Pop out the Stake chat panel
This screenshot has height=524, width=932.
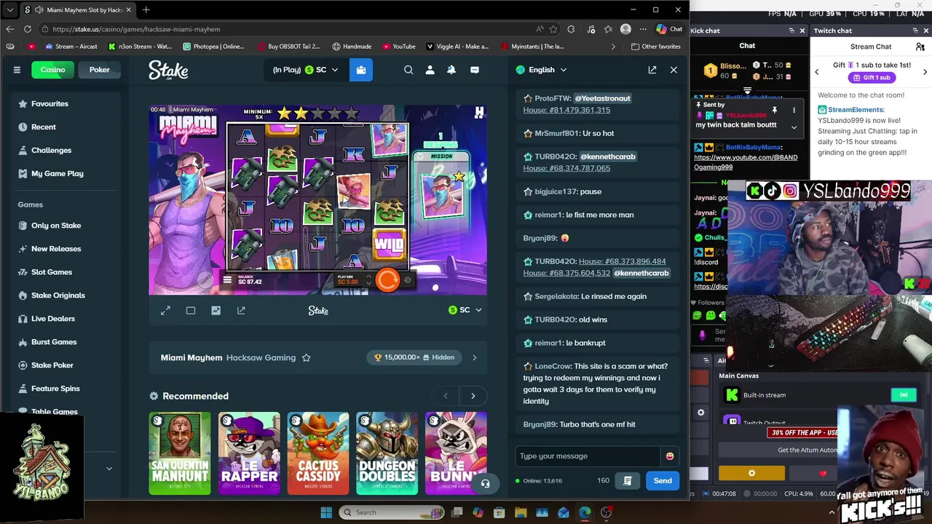(x=652, y=70)
